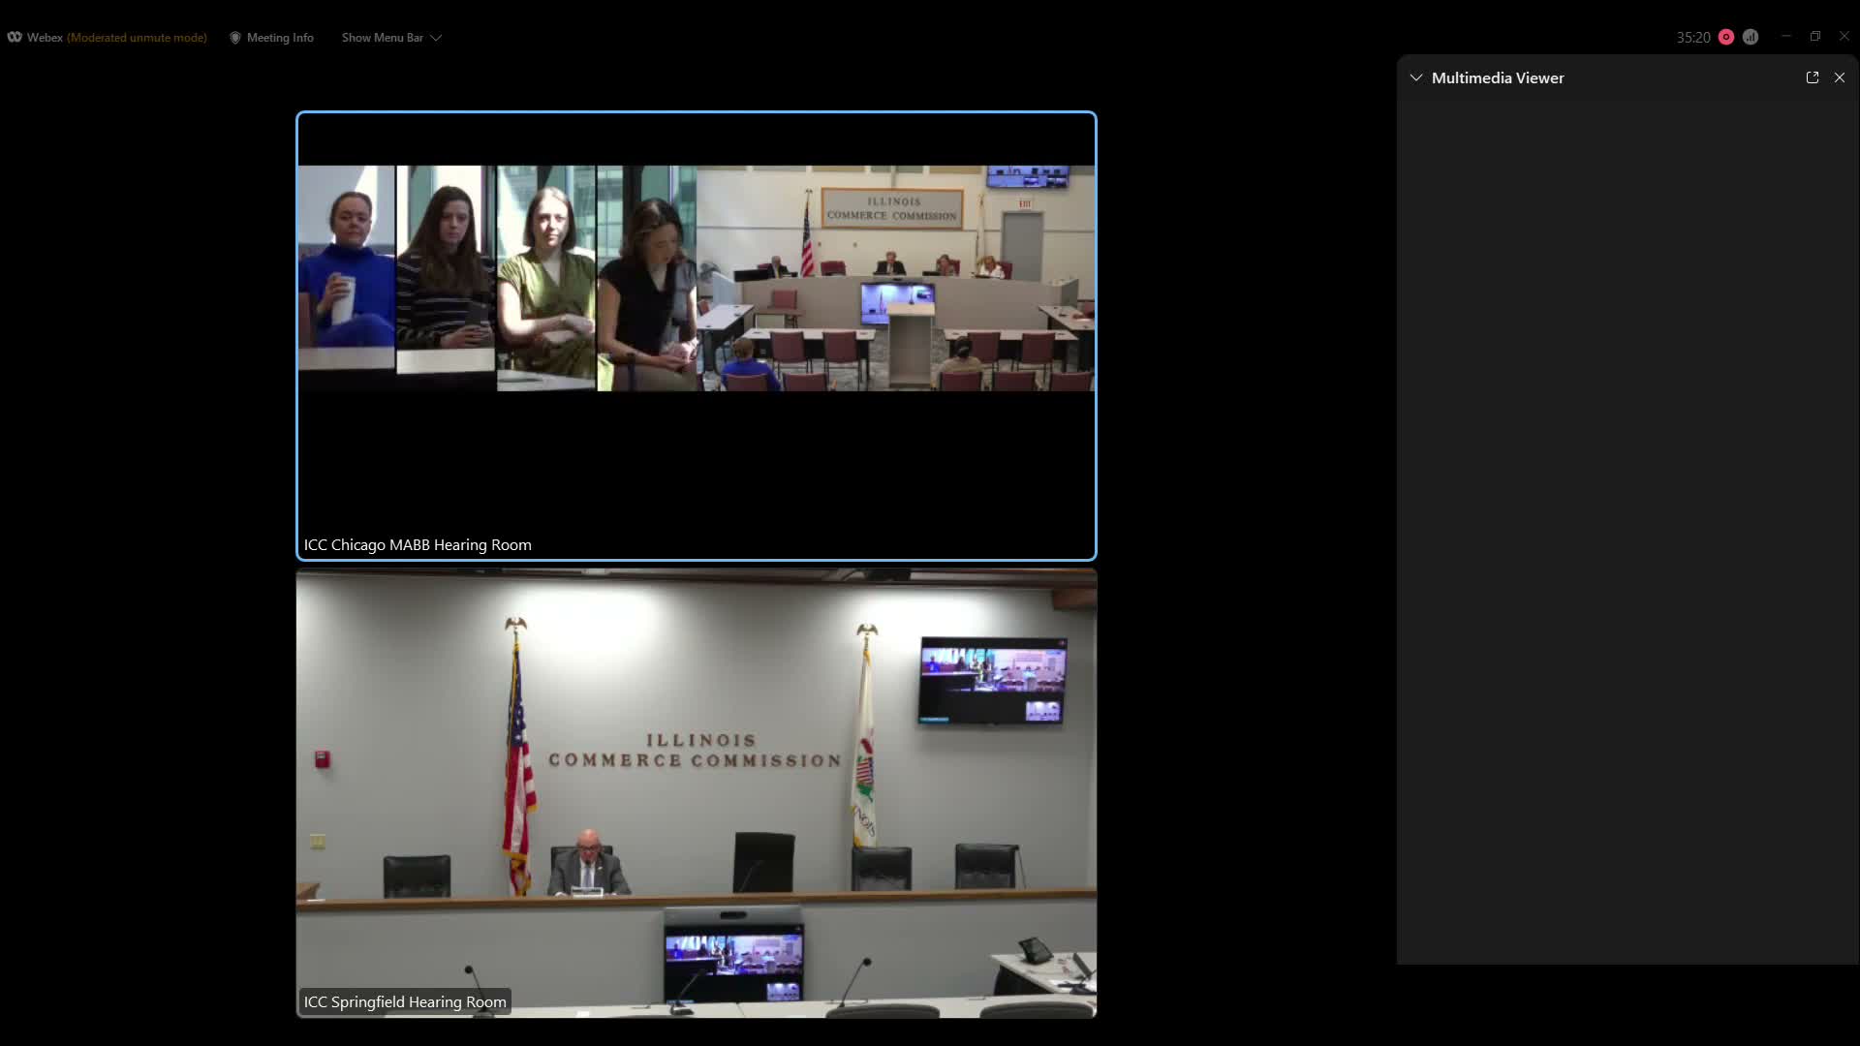Close the Webex meeting window
The height and width of the screenshot is (1046, 1860).
[1844, 37]
